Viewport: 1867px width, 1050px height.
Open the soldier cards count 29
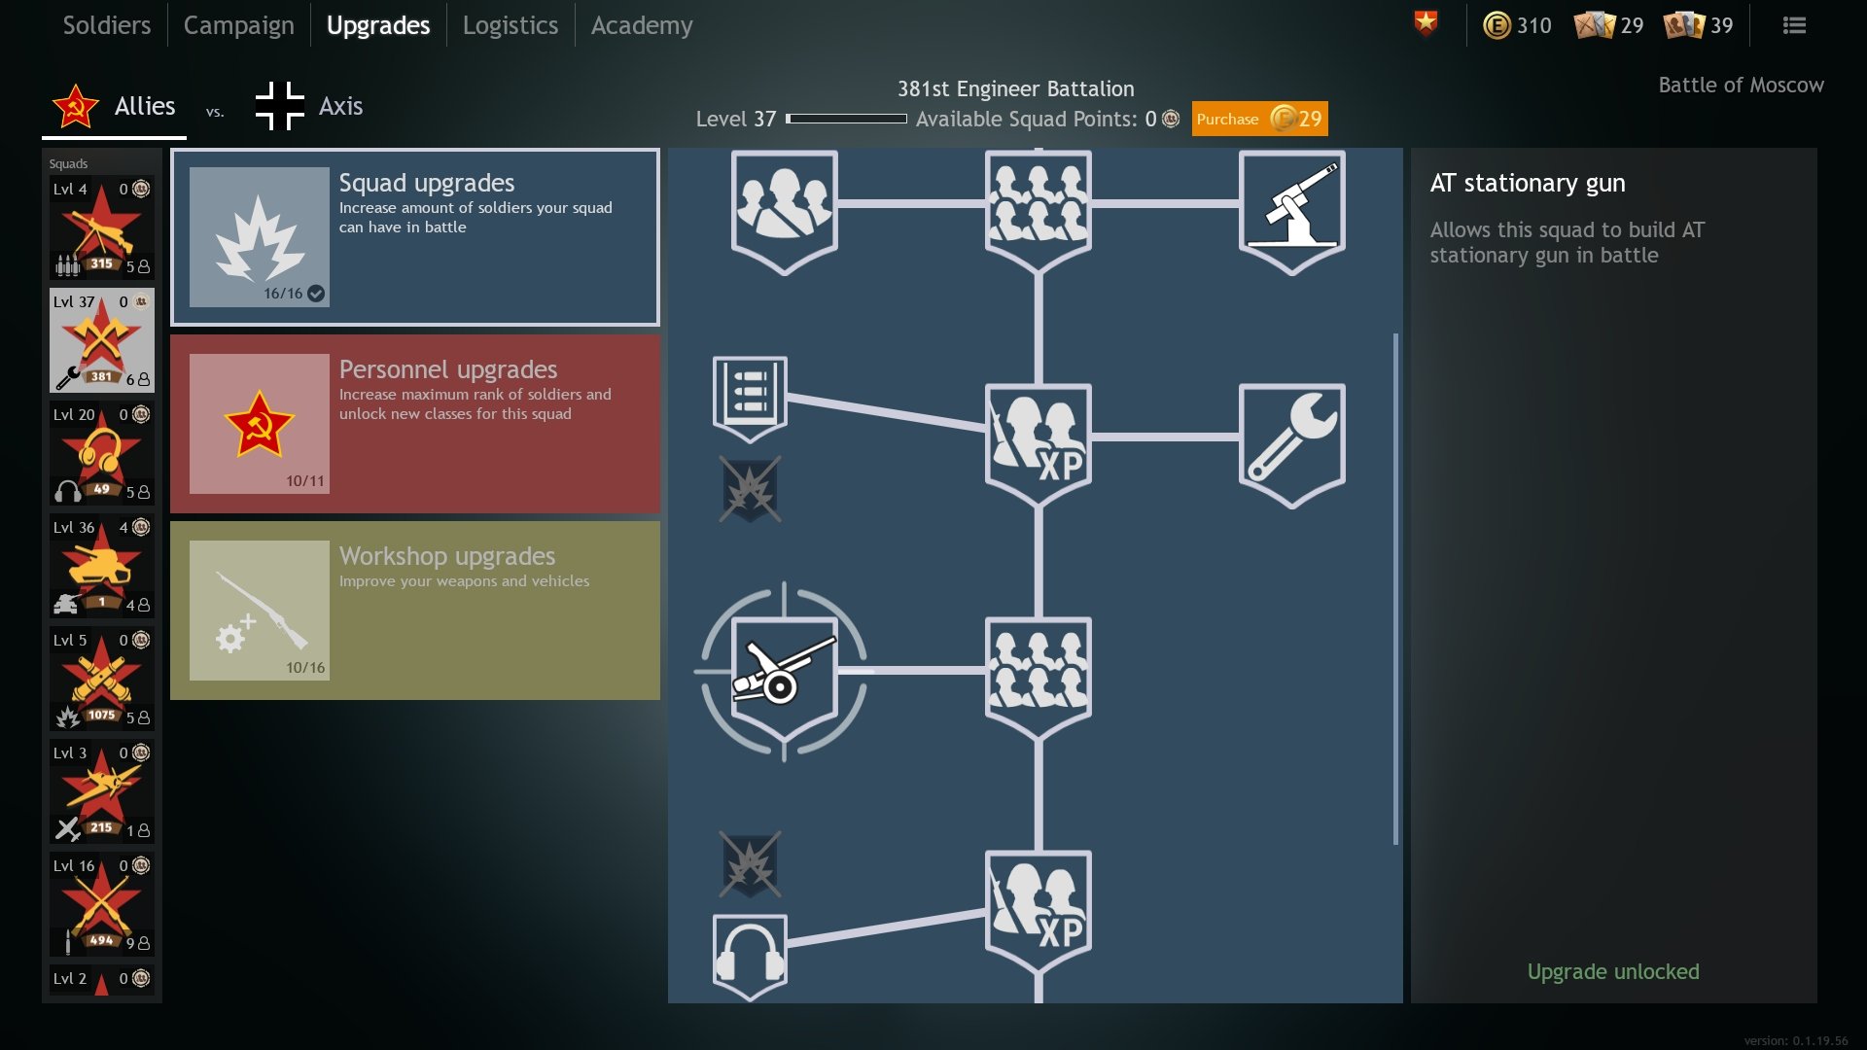(1609, 25)
